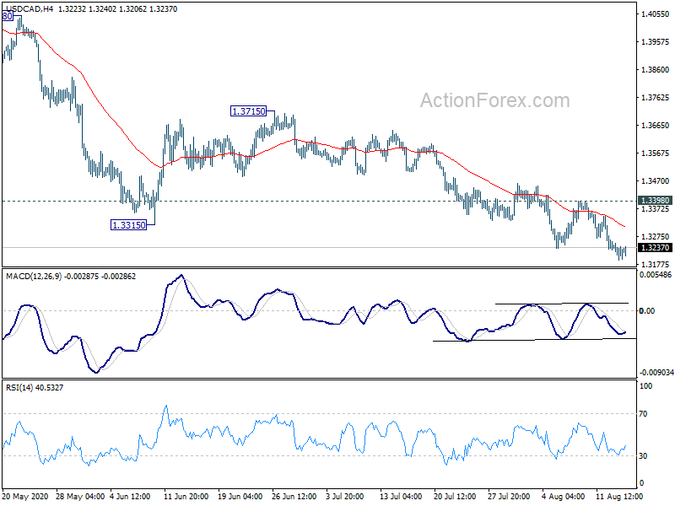Image resolution: width=675 pixels, height=506 pixels.
Task: Click the 26 Jun 12:00 date label
Action: (x=294, y=497)
